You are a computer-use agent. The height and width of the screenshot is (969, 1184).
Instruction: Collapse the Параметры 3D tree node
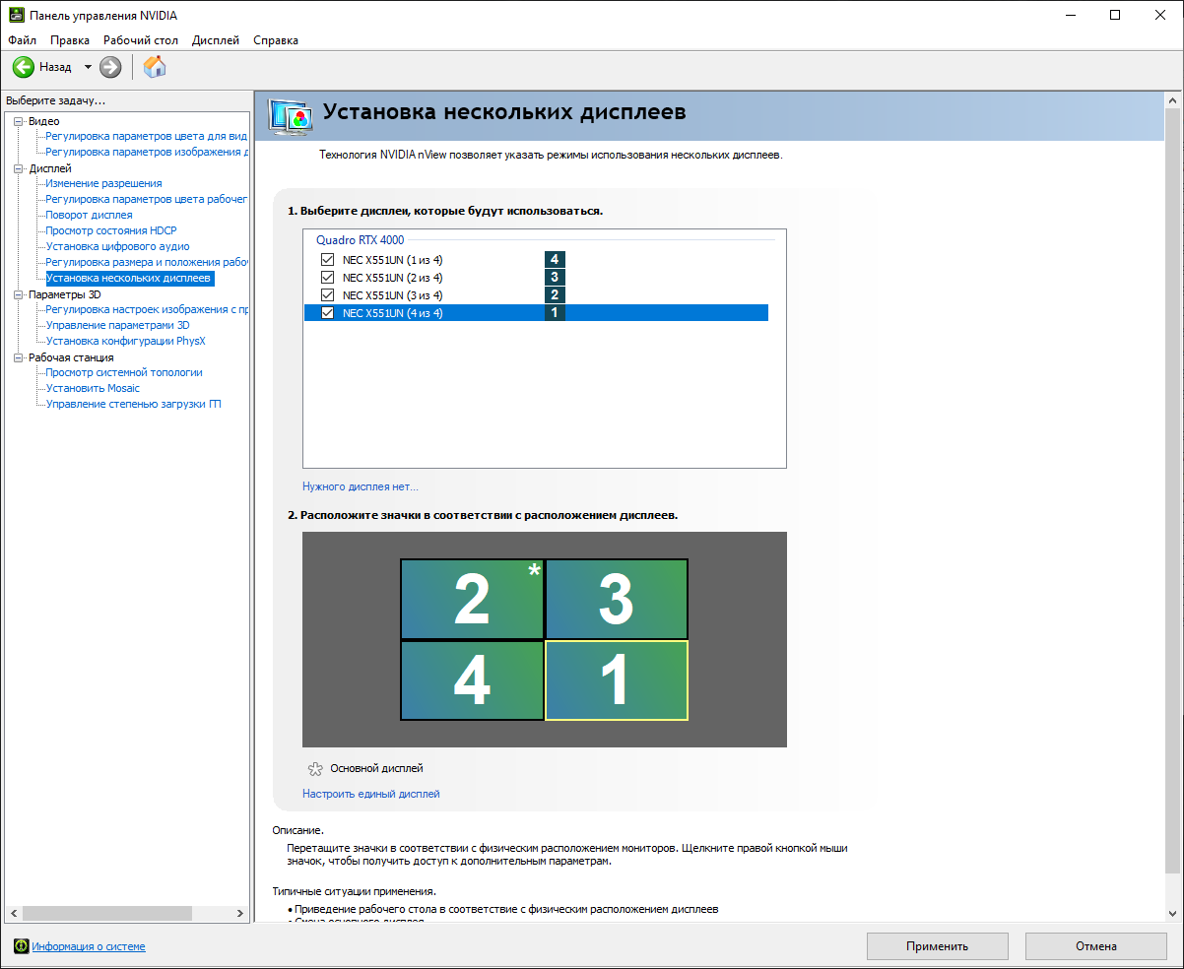click(18, 294)
